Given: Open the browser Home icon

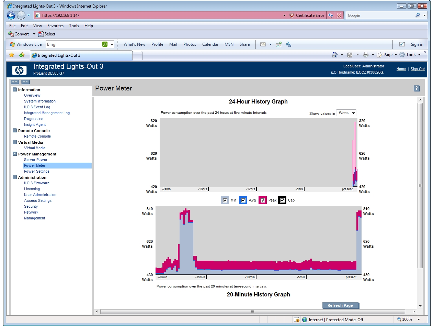Looking at the screenshot, I should click(x=335, y=55).
